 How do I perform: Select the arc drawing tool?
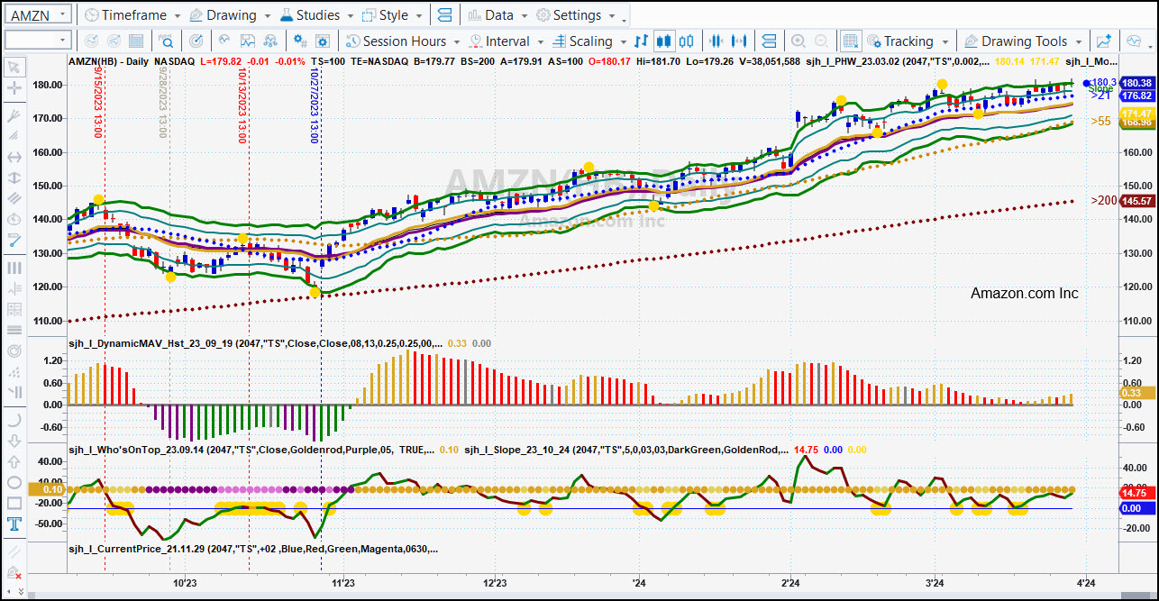click(14, 420)
